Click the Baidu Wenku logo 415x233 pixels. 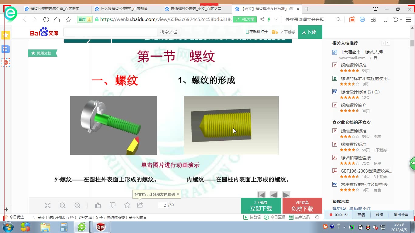tap(43, 32)
